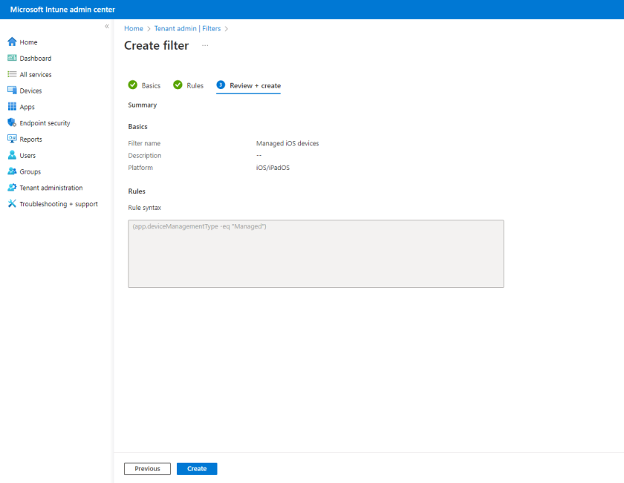Viewport: 624px width, 483px height.
Task: Open All services in the sidebar
Action: pyautogui.click(x=36, y=75)
